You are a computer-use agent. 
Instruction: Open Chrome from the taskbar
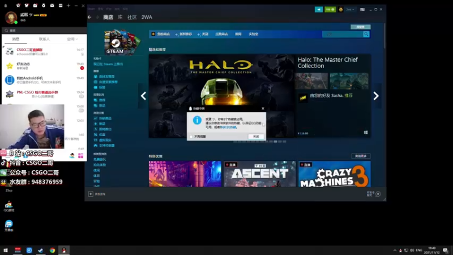[52, 250]
